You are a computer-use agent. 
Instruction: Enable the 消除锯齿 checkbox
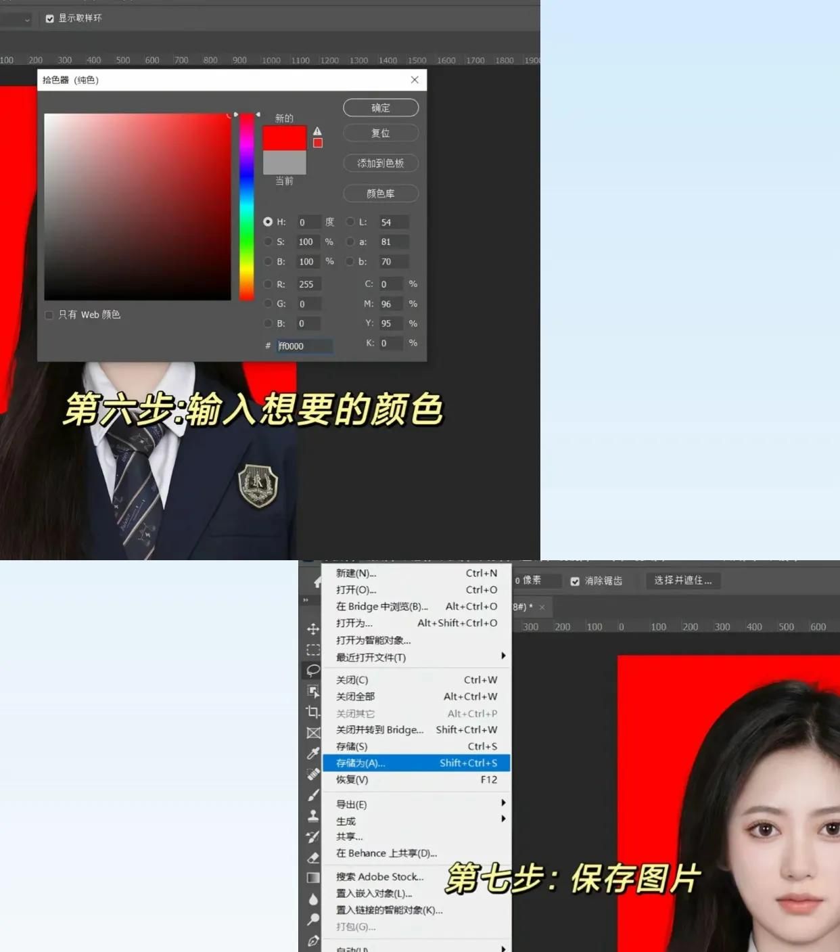pyautogui.click(x=575, y=581)
